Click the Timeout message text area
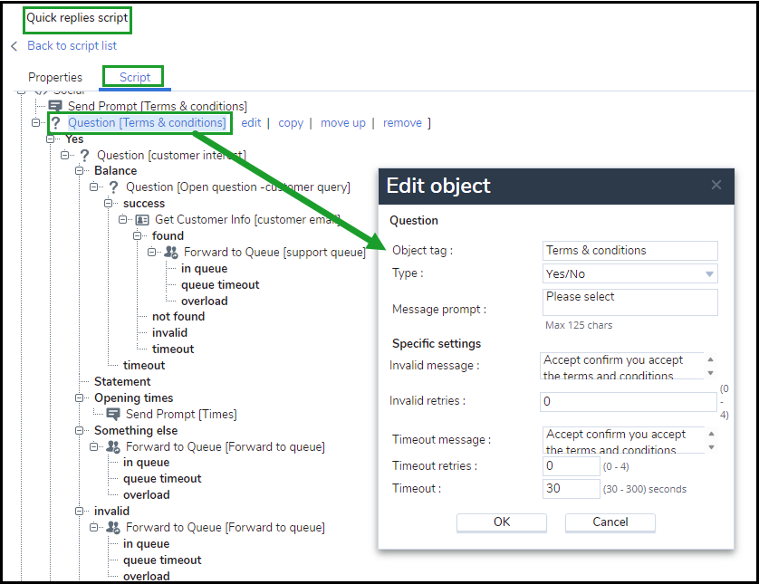This screenshot has width=759, height=584. 623,440
